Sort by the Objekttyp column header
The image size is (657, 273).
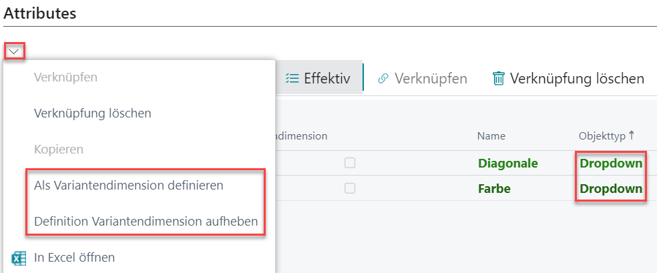[x=602, y=135]
